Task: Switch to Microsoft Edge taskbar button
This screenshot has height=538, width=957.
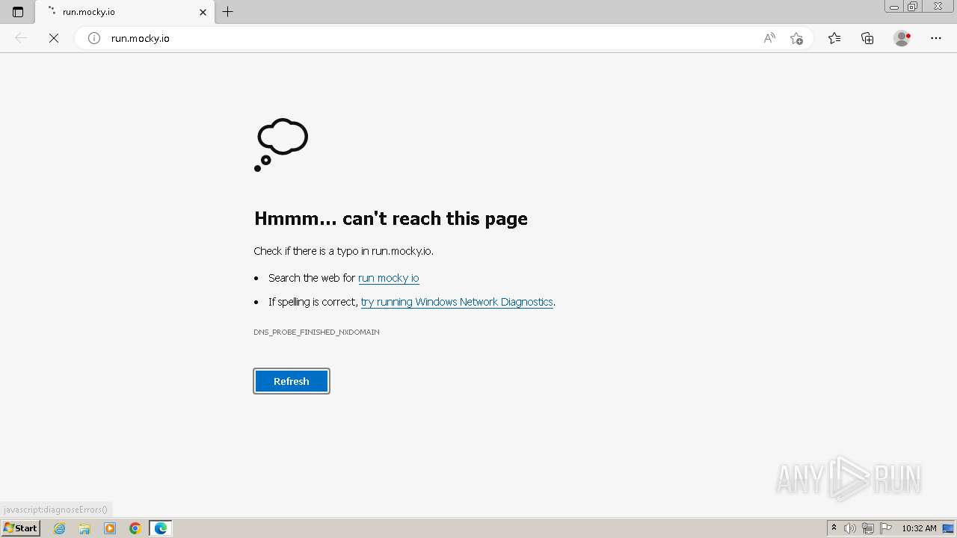Action: click(x=161, y=528)
